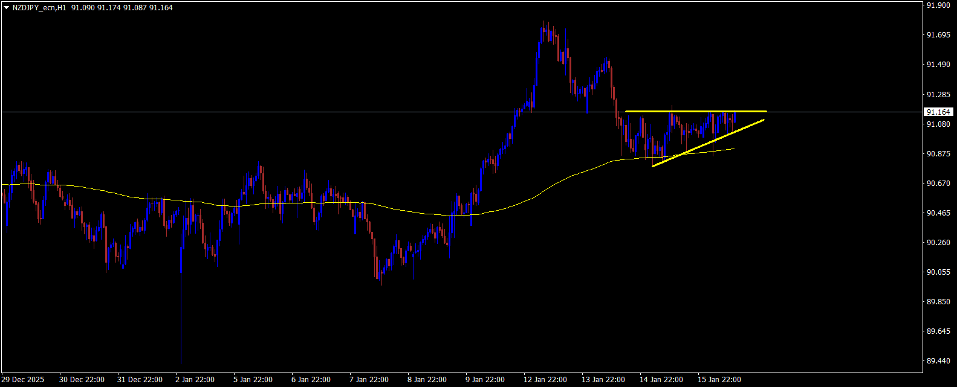This screenshot has height=387, width=957.
Task: Click the 9 Jan 22:00 time label
Action: click(485, 380)
